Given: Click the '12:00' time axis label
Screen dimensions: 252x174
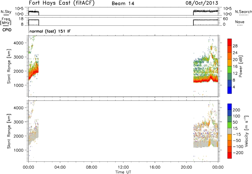Looking at the screenshot, I should click(123, 167).
